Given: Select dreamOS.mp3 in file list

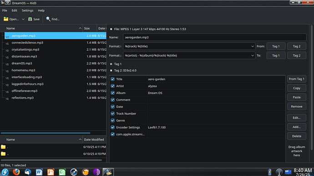Looking at the screenshot, I should (x=22, y=63).
